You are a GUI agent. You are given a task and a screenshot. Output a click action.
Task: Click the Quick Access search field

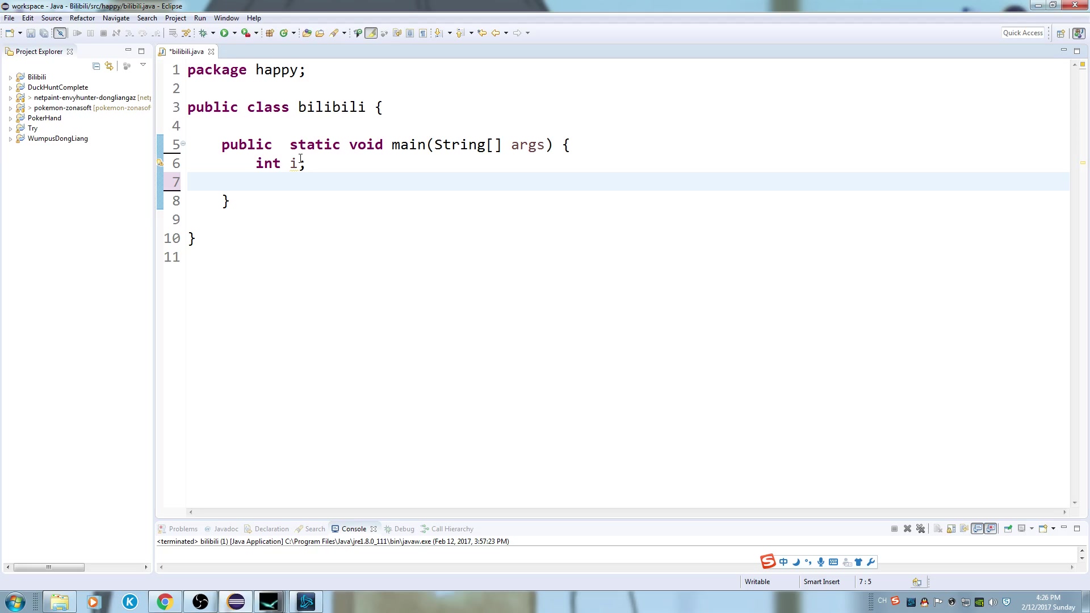pyautogui.click(x=1022, y=33)
